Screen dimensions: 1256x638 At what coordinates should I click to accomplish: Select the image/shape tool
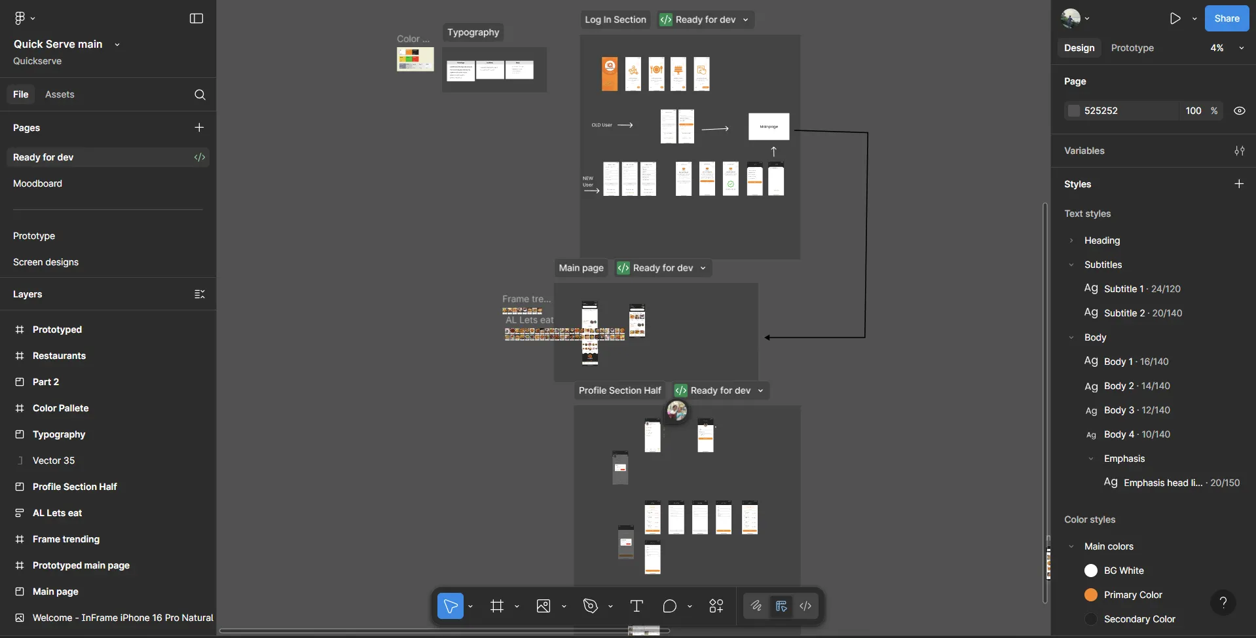point(544,606)
